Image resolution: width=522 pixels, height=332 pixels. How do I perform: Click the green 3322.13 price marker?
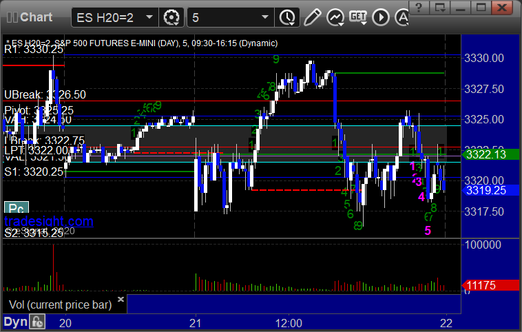[490, 154]
